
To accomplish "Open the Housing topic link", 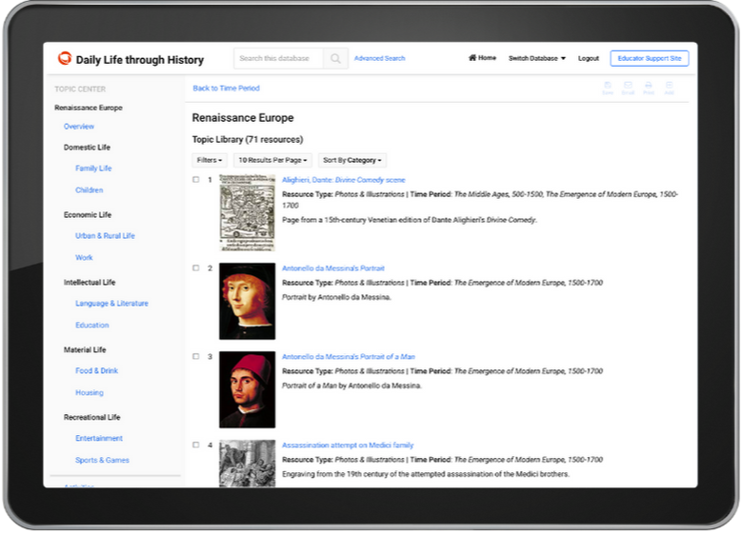I will (x=90, y=392).
